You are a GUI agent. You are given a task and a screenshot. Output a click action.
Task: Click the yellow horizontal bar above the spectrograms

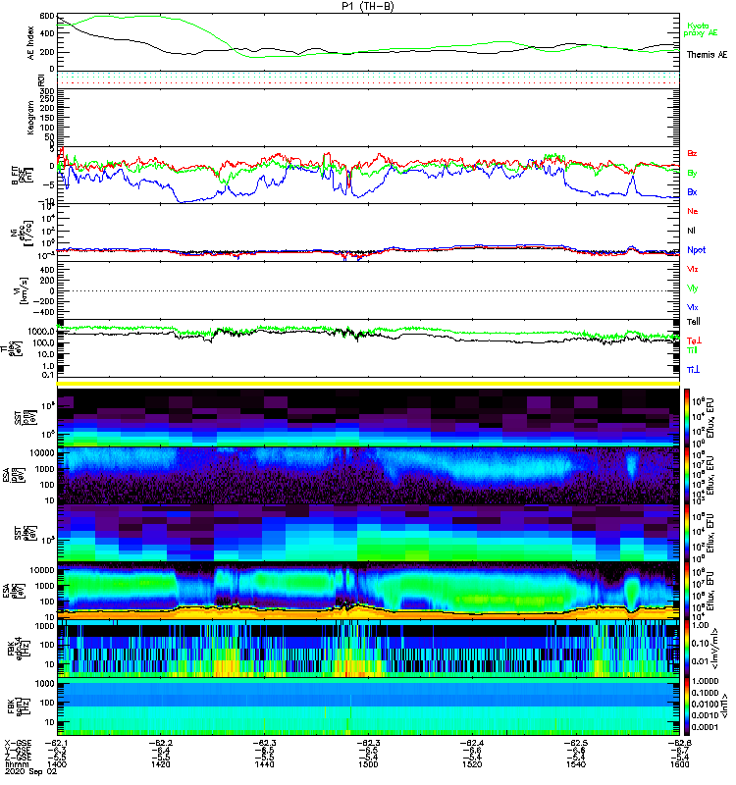[368, 384]
